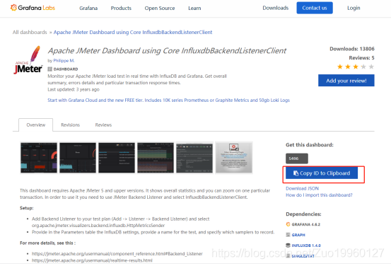Open author Philippe M. profile
The image size is (391, 266).
64,61
